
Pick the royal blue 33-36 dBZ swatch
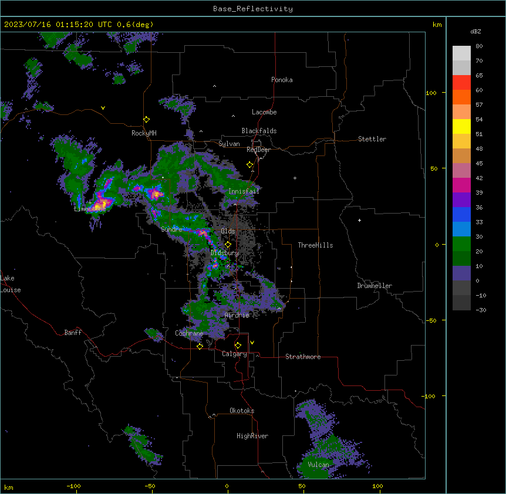point(461,214)
